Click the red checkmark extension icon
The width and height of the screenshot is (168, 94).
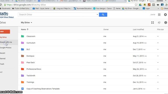(149, 5)
